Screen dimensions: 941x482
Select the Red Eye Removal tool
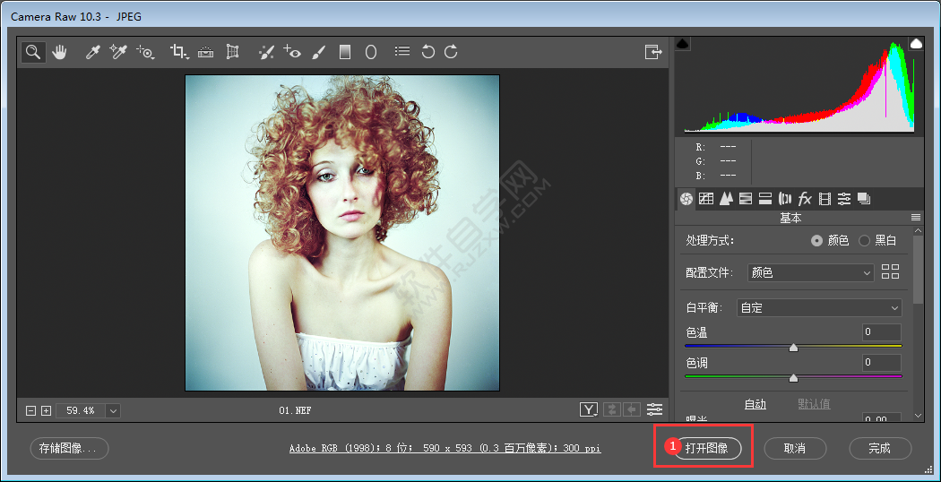pyautogui.click(x=292, y=52)
